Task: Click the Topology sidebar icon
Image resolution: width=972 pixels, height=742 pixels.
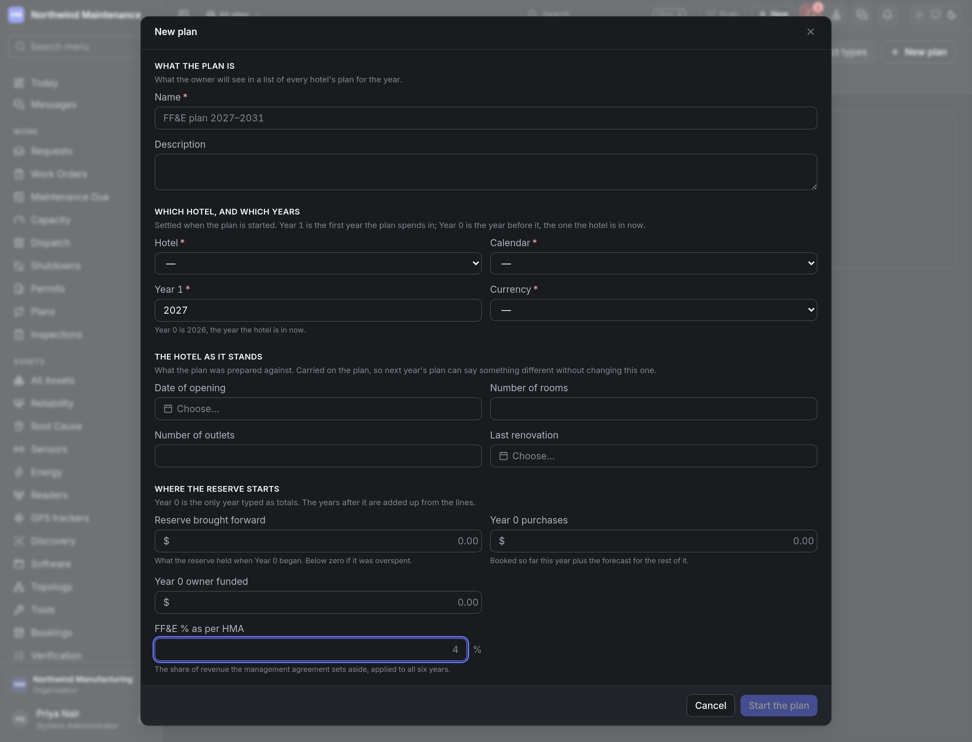Action: click(x=19, y=587)
